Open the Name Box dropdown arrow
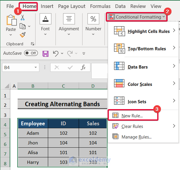Image resolution: width=180 pixels, height=170 pixels. (x=36, y=67)
